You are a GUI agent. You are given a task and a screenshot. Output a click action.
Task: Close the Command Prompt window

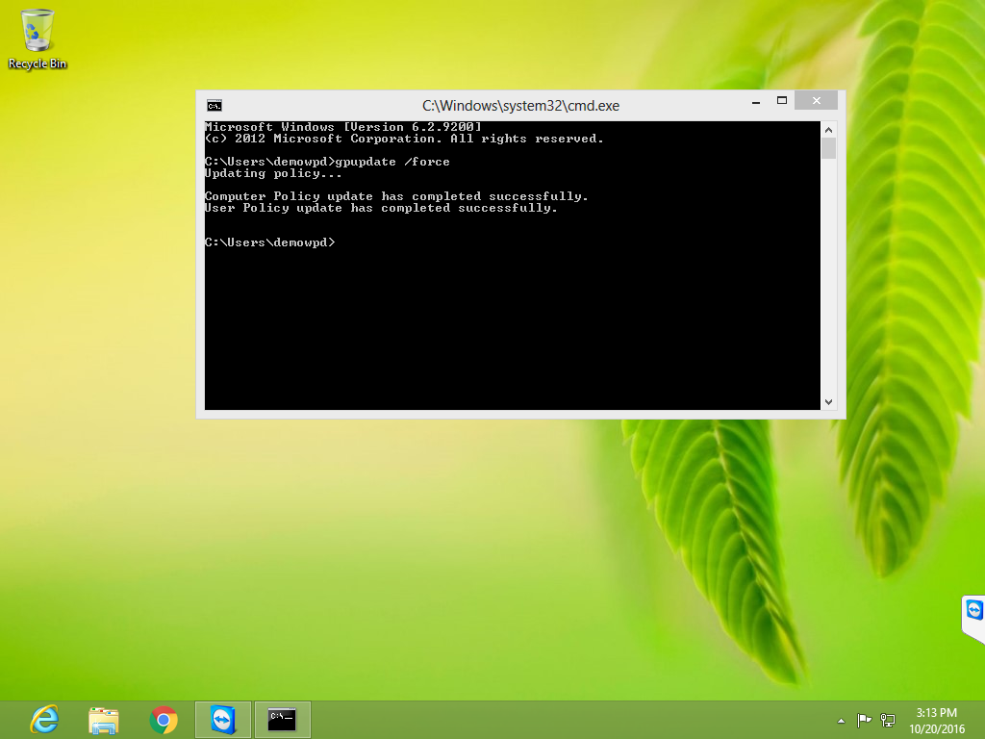(816, 100)
